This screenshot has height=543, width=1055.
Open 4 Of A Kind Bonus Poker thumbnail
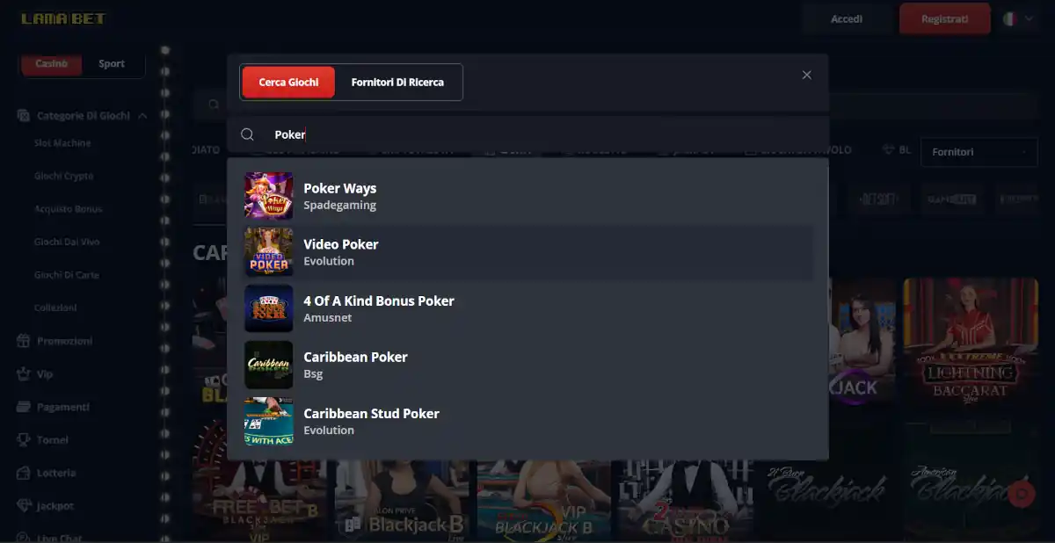tap(268, 308)
